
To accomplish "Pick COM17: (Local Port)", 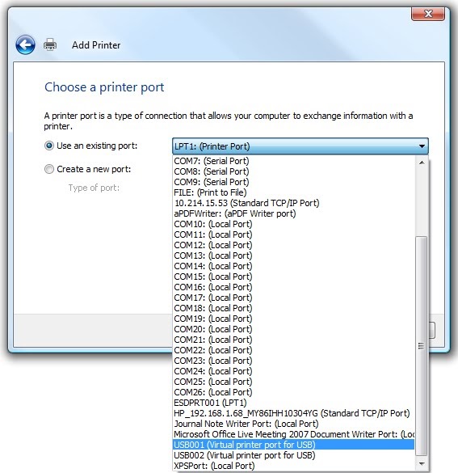I will tap(294, 298).
